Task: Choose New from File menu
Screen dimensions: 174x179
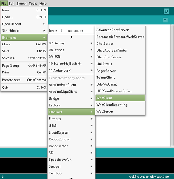Action: point(24,10)
